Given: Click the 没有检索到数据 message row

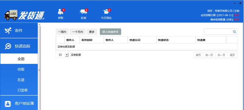Looking at the screenshot, I should point(146,47).
